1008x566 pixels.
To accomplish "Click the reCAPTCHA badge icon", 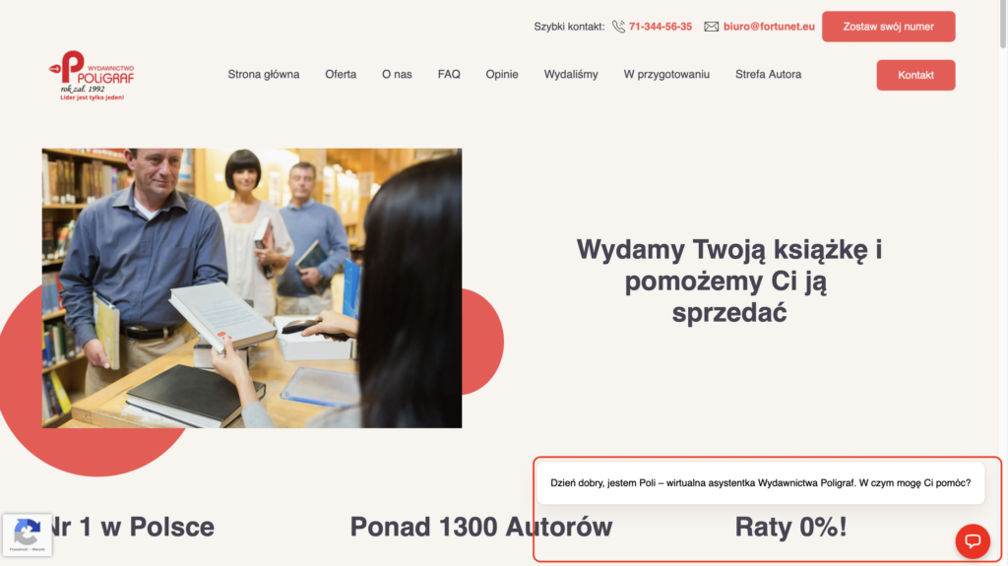I will (x=27, y=535).
